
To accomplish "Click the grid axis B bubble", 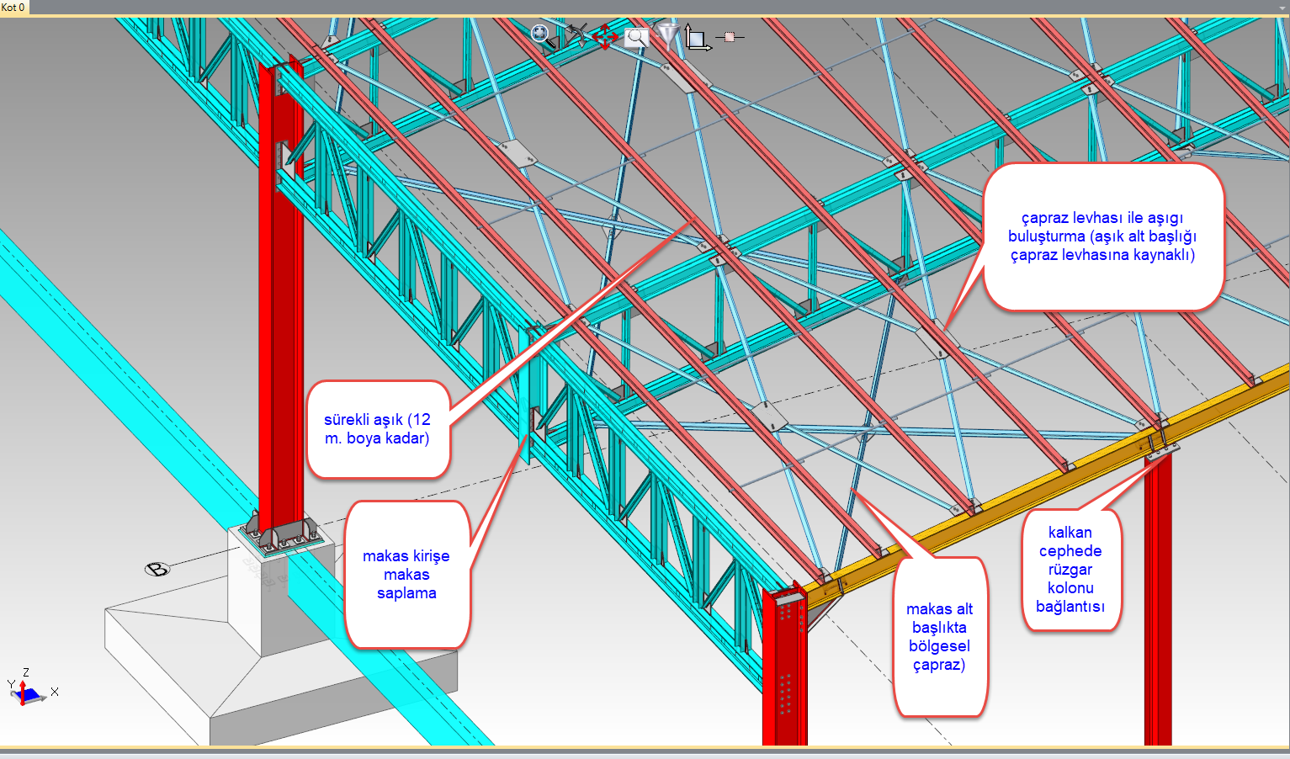I will (x=157, y=570).
